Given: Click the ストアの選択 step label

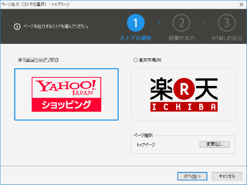Looking at the screenshot, I should click(135, 38).
